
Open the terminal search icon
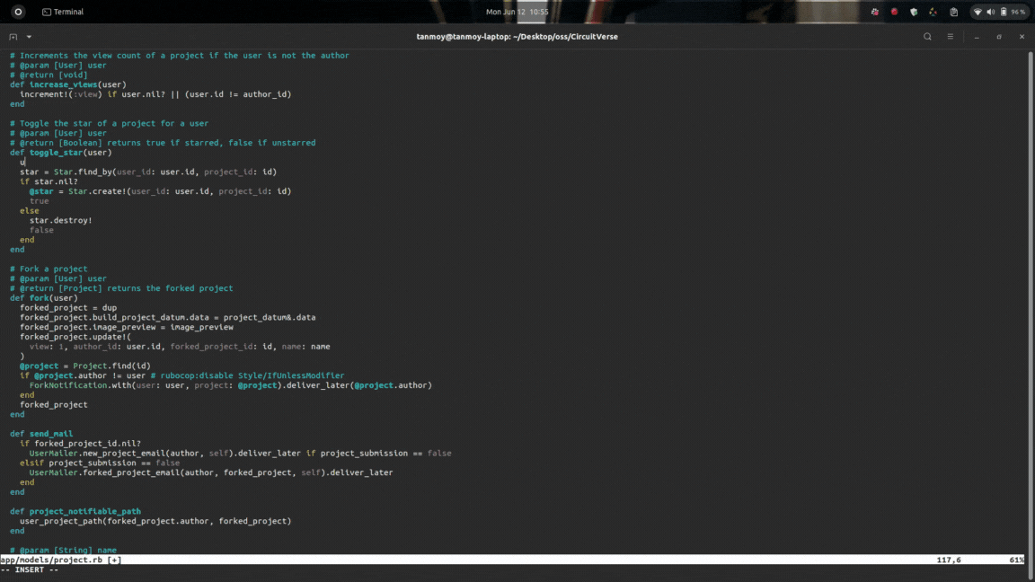click(x=927, y=37)
